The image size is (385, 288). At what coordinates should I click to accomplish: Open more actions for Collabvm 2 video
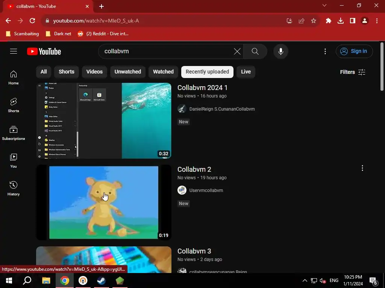pyautogui.click(x=362, y=168)
